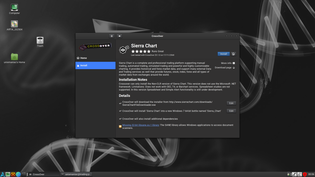Viewport: 315px width, 177px height.
Task: Expand the Download page dropdown
Action: pyautogui.click(x=225, y=68)
